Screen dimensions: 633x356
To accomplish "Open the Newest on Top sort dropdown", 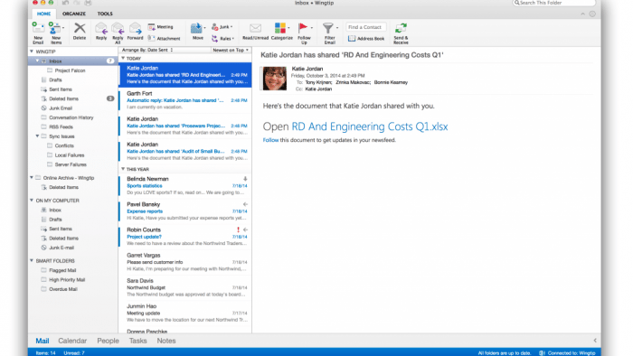I will pyautogui.click(x=231, y=50).
